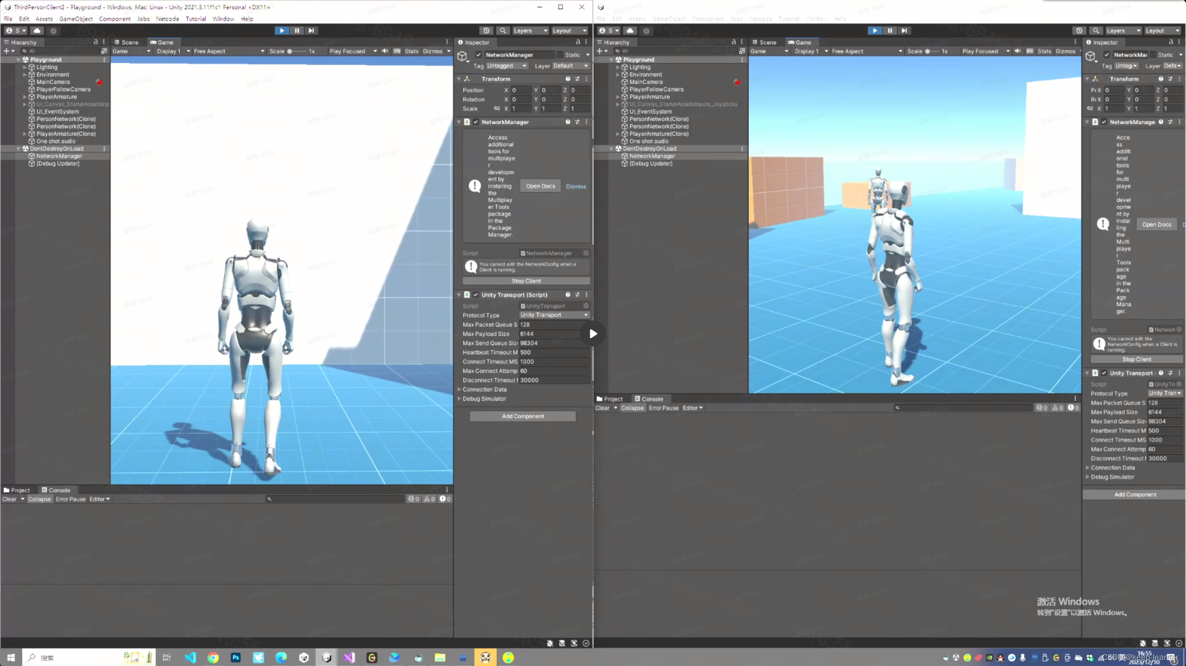
Task: Open Visual Studio Code from Windows taskbar
Action: tap(190, 657)
